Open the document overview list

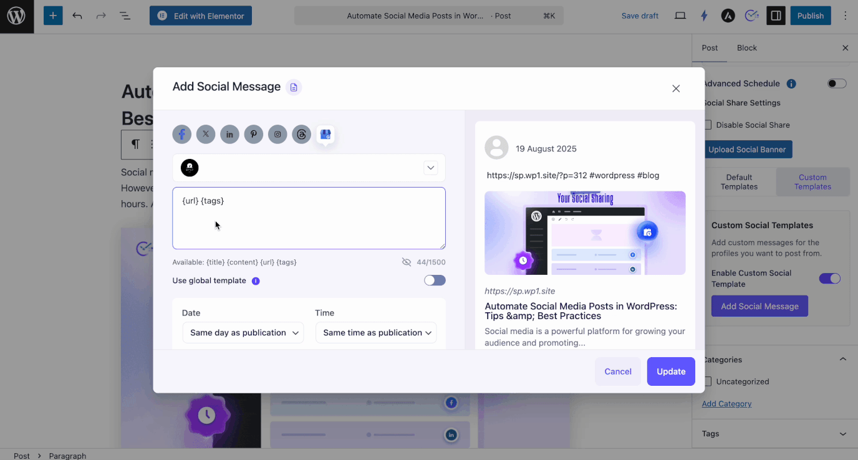(x=125, y=16)
